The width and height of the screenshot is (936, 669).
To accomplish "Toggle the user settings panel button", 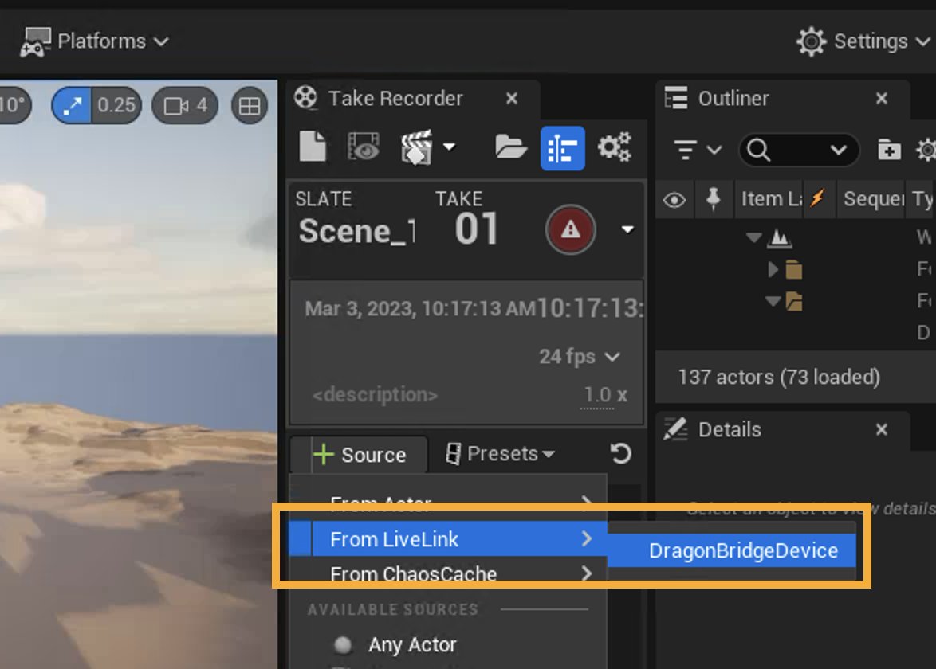I will point(563,148).
